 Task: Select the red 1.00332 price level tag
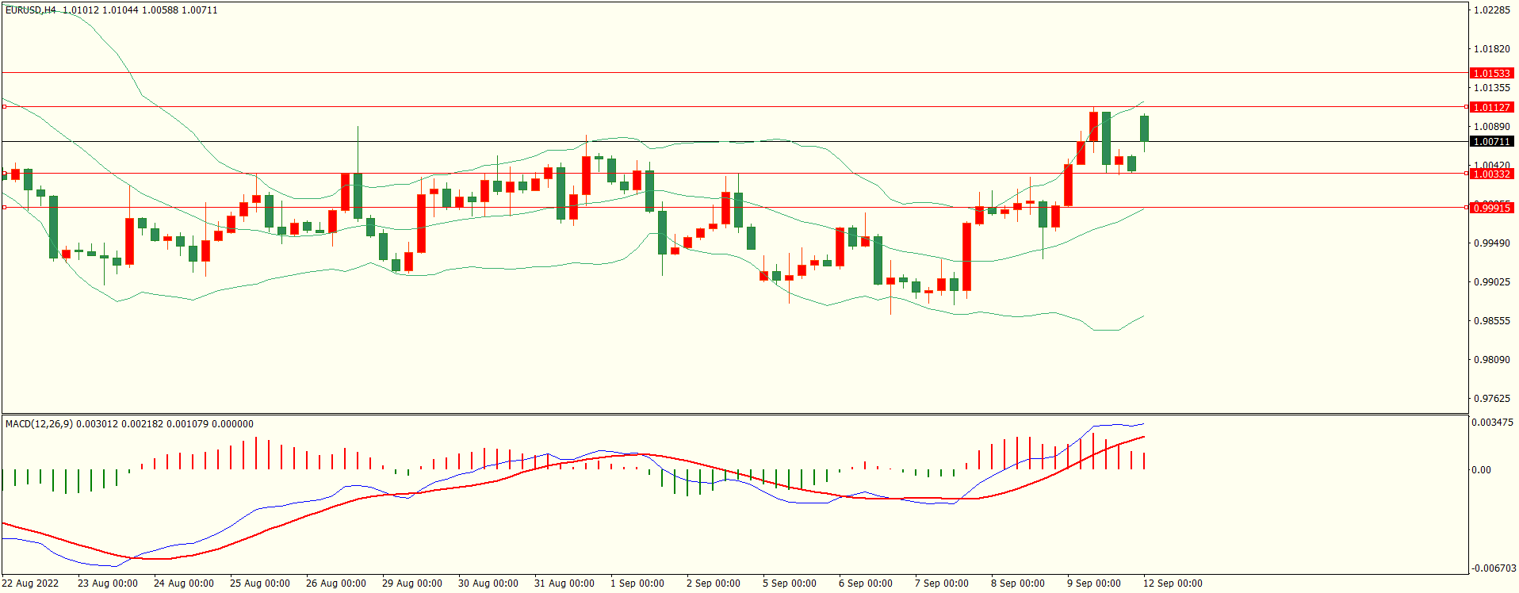pyautogui.click(x=1491, y=174)
